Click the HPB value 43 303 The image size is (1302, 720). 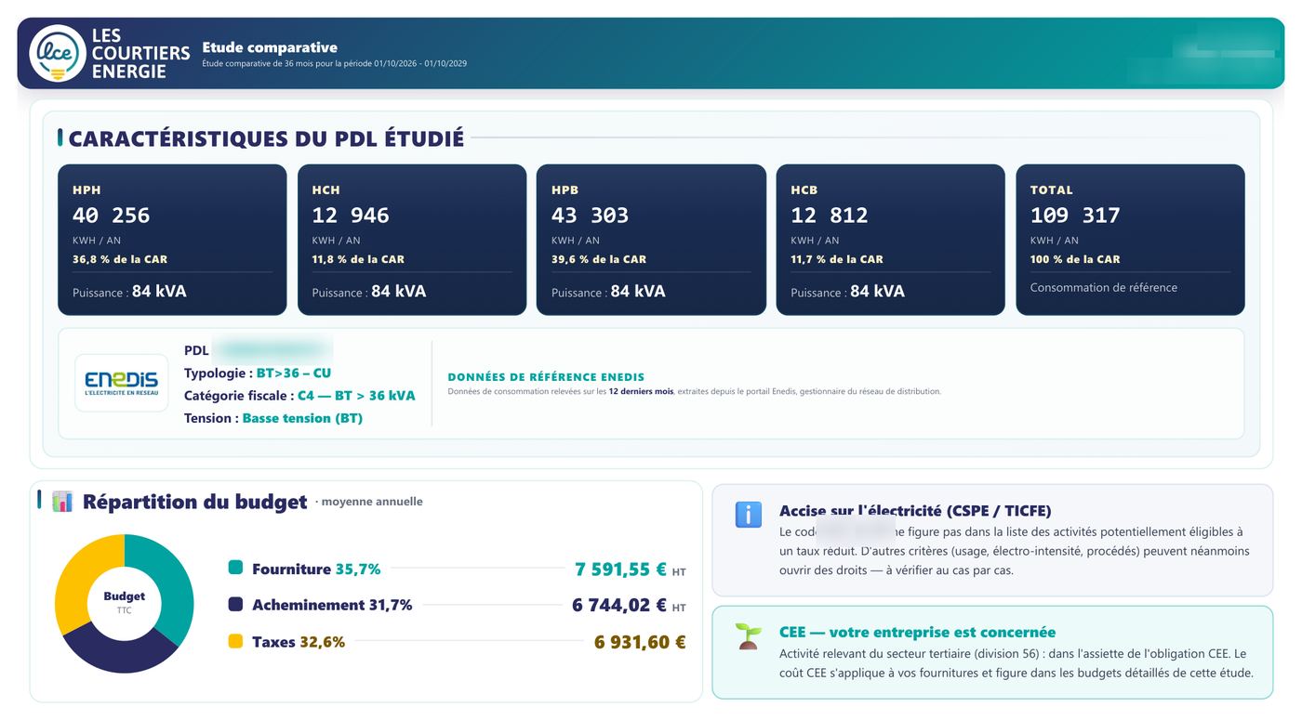590,216
